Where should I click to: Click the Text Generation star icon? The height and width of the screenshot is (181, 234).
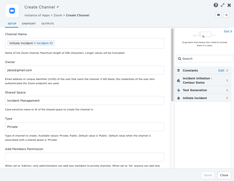179,90
